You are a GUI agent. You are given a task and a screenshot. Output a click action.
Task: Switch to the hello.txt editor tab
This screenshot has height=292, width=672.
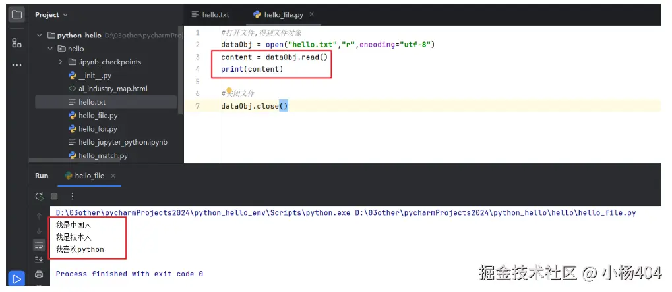210,14
